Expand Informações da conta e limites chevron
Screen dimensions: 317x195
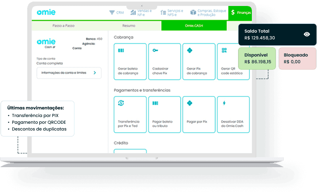tap(95, 73)
